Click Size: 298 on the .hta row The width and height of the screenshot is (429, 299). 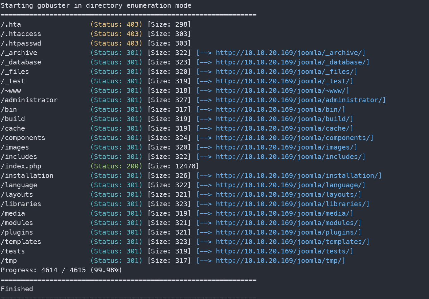point(169,24)
